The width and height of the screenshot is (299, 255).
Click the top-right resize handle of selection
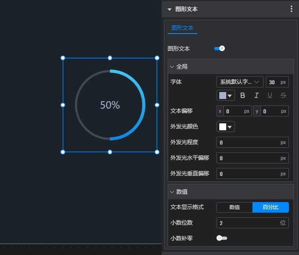click(157, 58)
